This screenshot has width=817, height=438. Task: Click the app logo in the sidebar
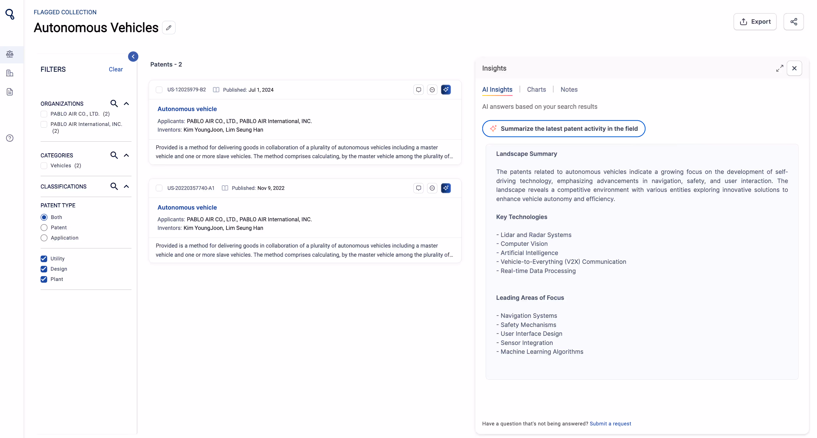[x=10, y=14]
